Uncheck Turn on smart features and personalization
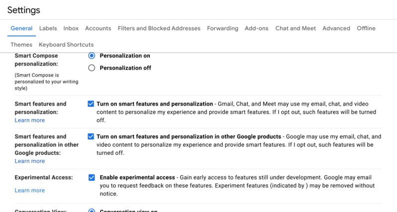 click(91, 104)
